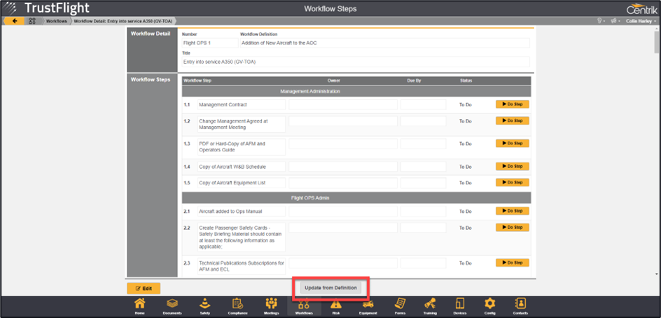Do Step for Copy of Aircraft W&B Schedule
661x318 pixels.
[512, 166]
